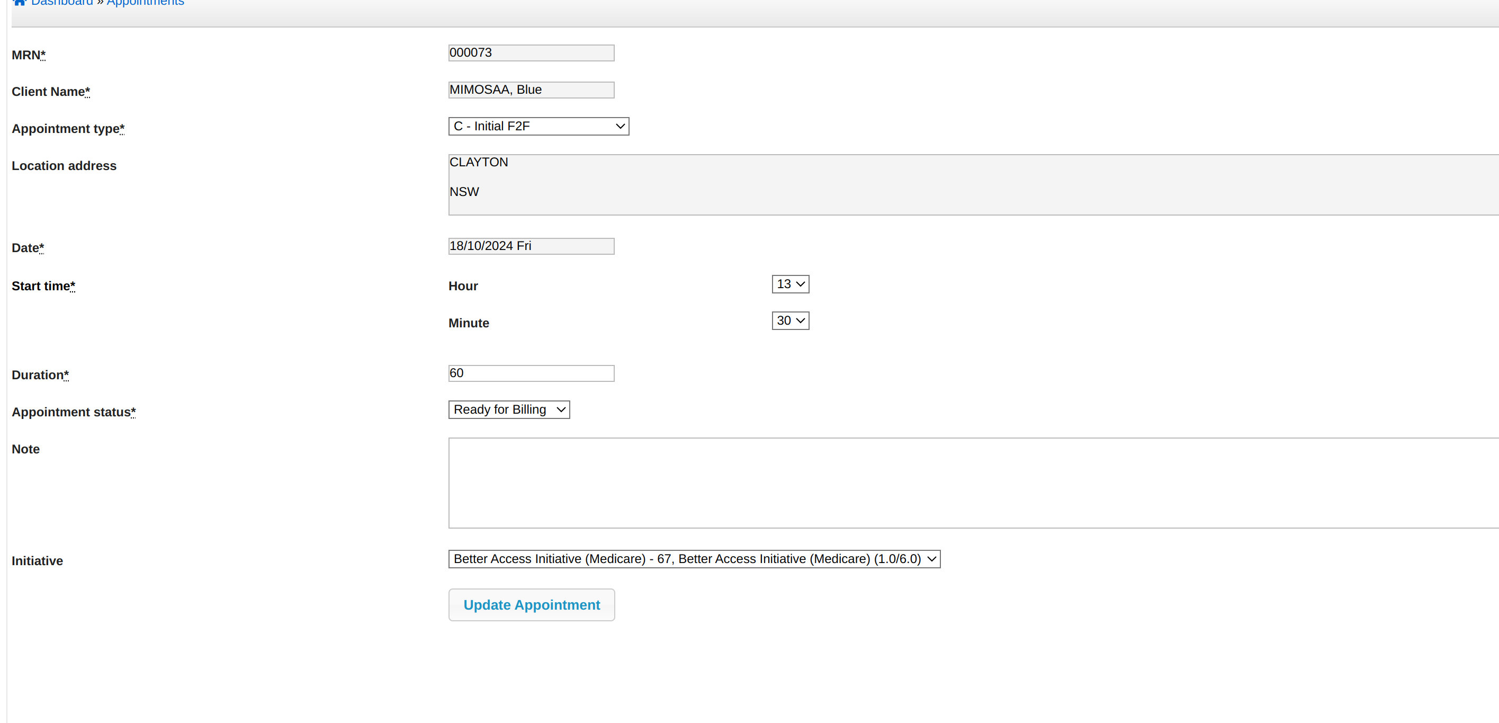Open the Initiative dropdown

point(693,559)
